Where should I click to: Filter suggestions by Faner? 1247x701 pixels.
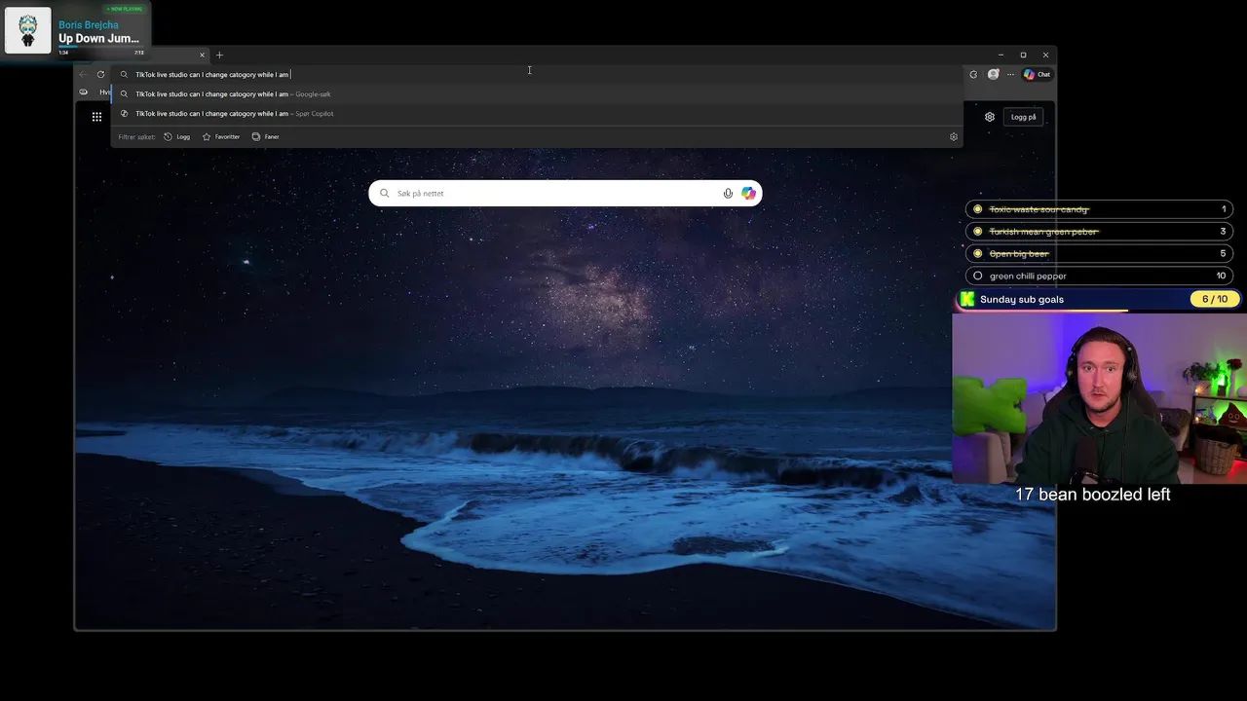tap(265, 136)
